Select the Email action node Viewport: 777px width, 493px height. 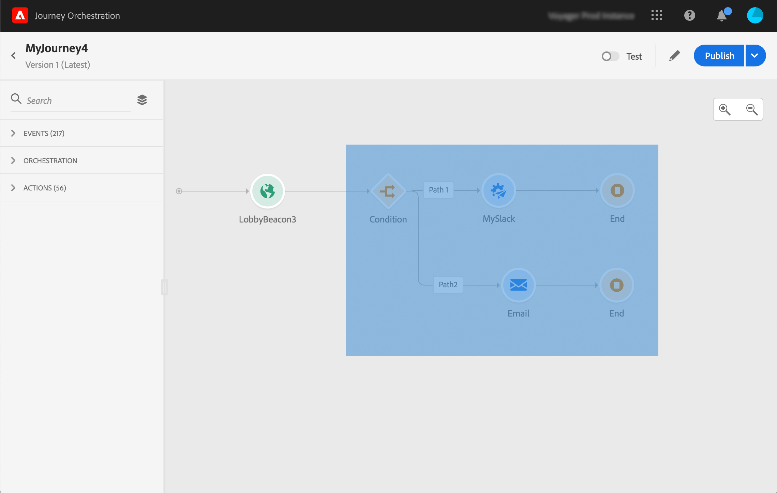pos(518,285)
